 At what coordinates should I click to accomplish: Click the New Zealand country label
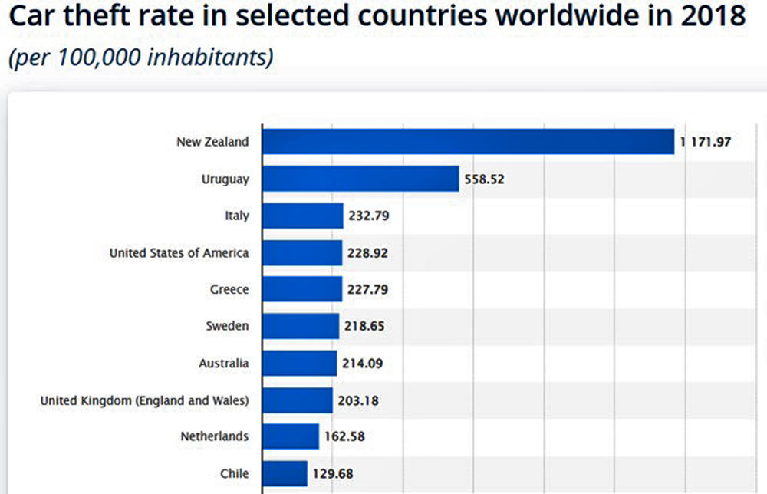pyautogui.click(x=212, y=142)
